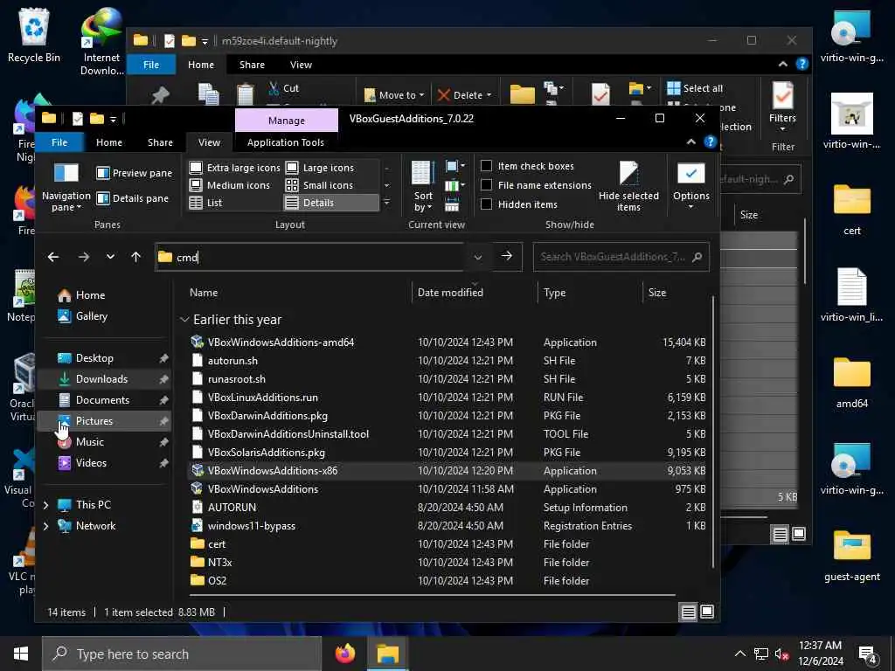Toggle the Preview pane
This screenshot has width=895, height=671.
coord(135,173)
